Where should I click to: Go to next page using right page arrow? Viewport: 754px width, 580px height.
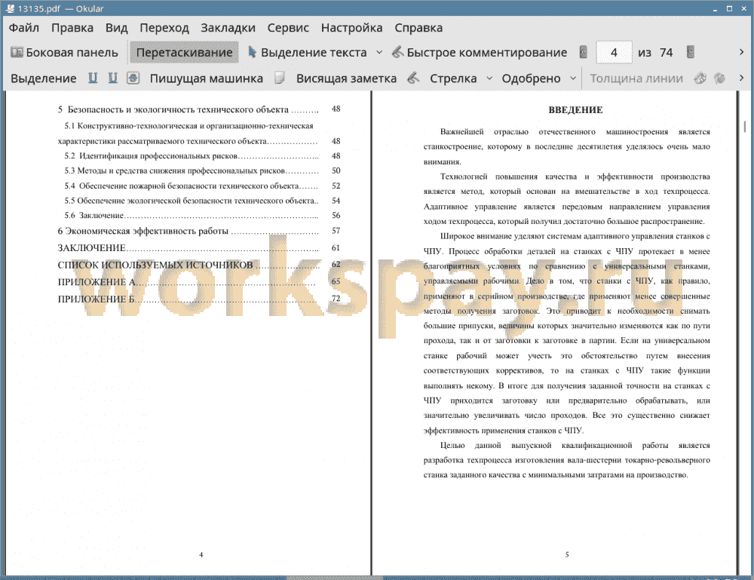click(x=691, y=52)
